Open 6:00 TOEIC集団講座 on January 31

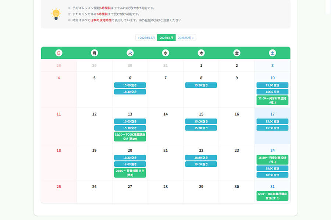(272, 196)
